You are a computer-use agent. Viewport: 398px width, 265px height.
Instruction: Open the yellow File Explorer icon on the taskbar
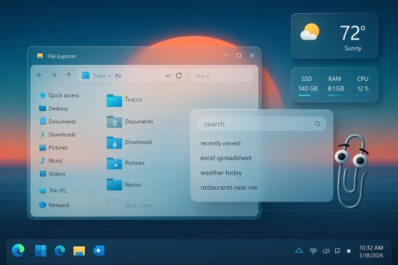[79, 251]
